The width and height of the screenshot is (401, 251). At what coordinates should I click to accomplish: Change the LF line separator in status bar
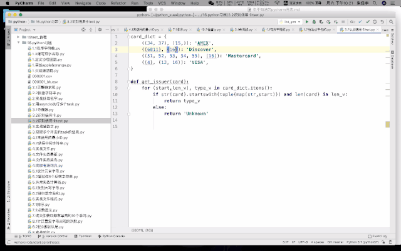293,242
